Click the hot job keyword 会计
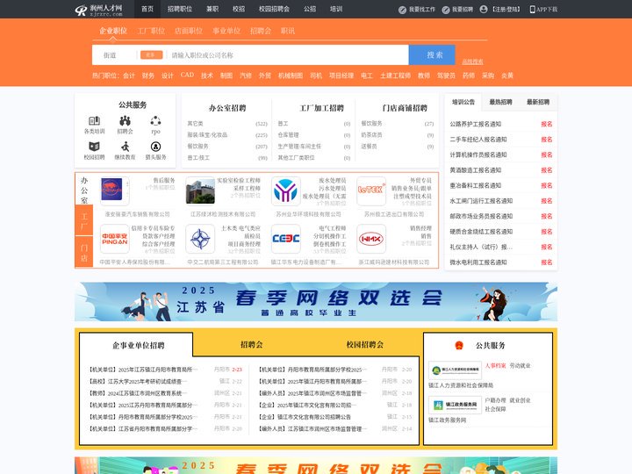Image resolution: width=632 pixels, height=474 pixels. click(129, 75)
